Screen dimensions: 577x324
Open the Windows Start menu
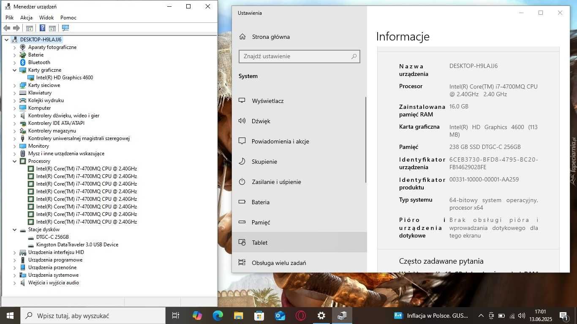pos(10,316)
